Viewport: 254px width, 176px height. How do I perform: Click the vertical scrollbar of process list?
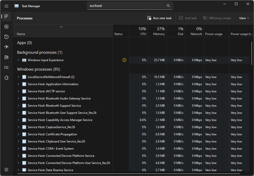coord(252,53)
